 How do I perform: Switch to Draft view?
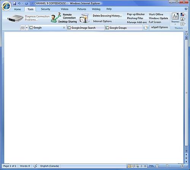(x=145, y=166)
